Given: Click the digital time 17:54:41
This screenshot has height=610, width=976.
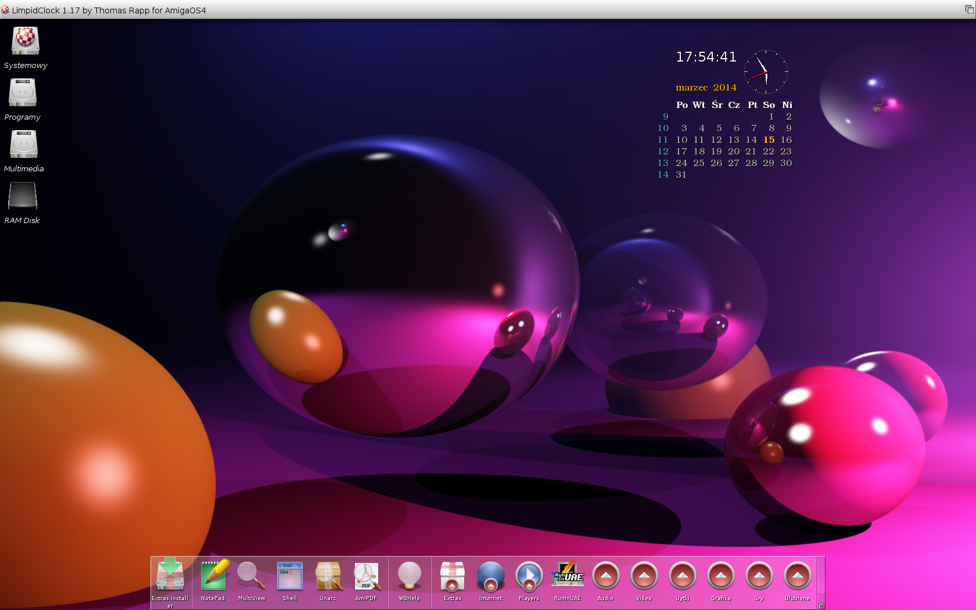Looking at the screenshot, I should tap(706, 57).
